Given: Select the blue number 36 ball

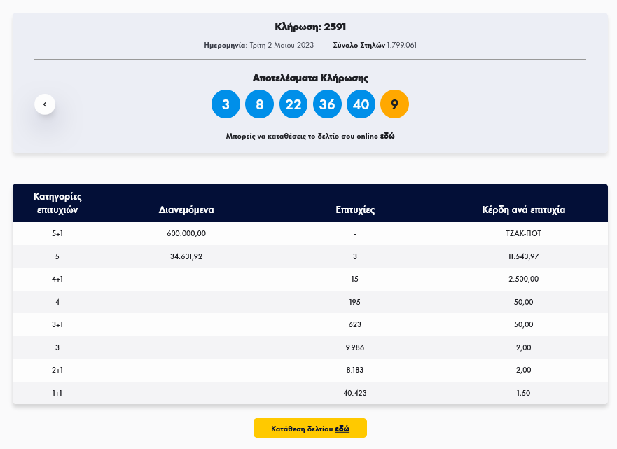Looking at the screenshot, I should click(327, 104).
